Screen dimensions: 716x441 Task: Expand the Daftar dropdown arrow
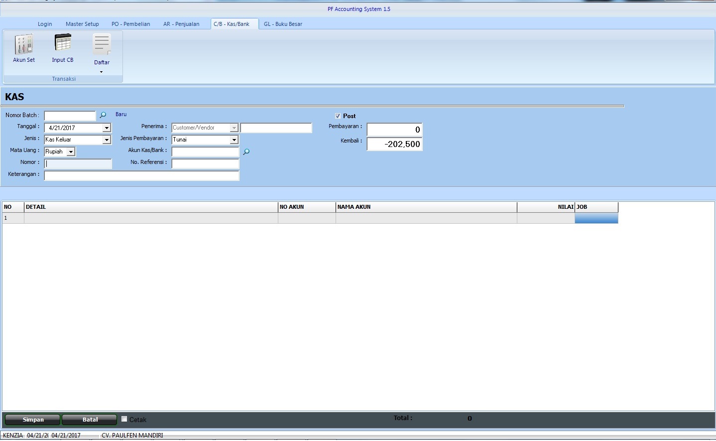pyautogui.click(x=102, y=72)
